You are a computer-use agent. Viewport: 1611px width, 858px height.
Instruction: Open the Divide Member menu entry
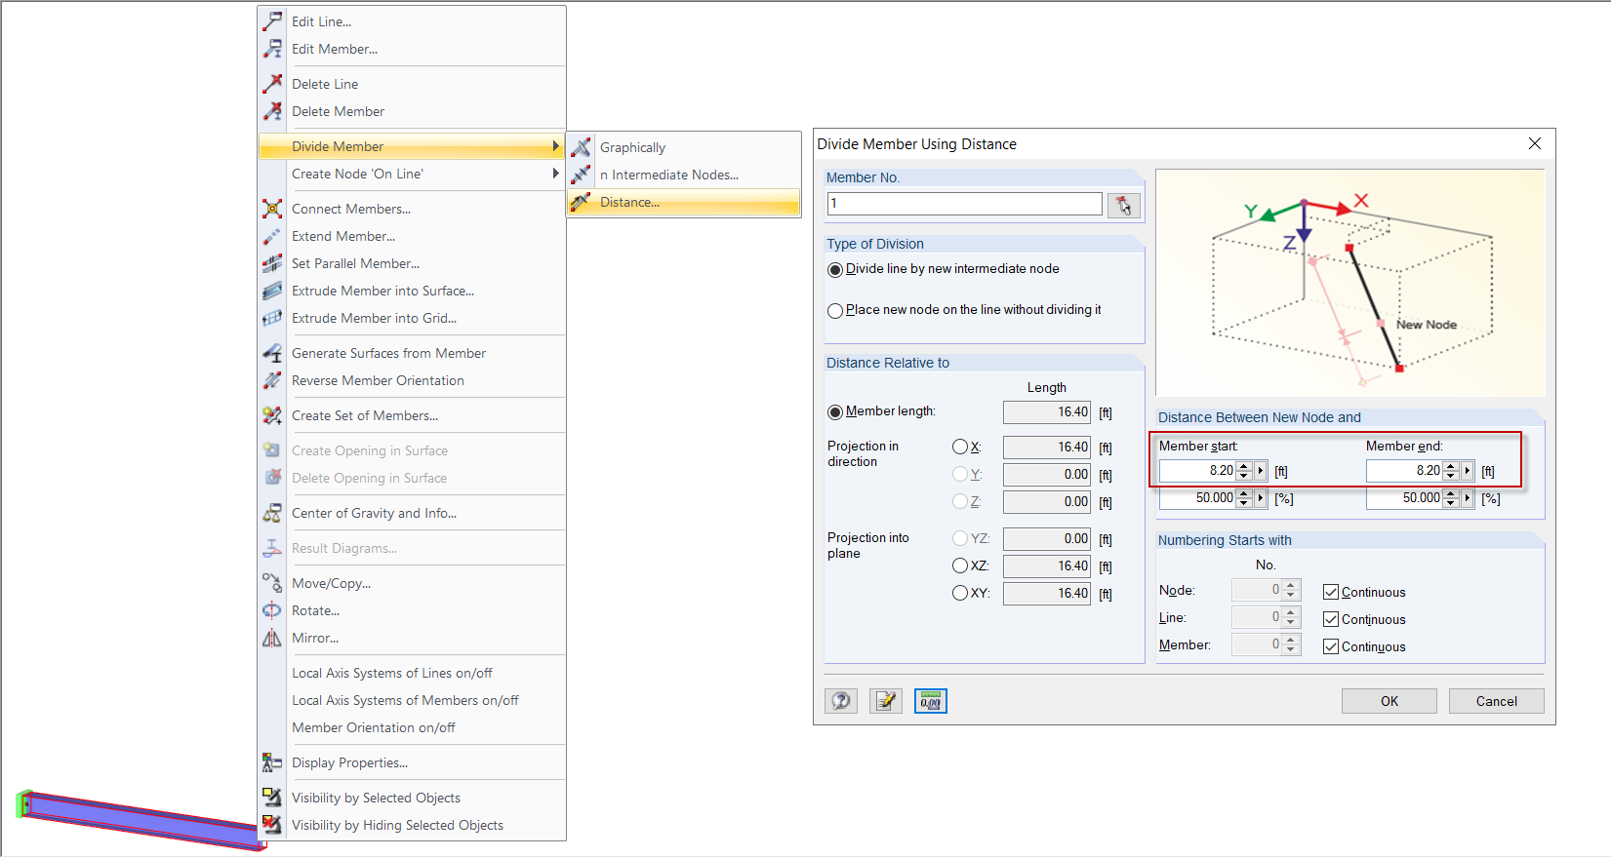[413, 146]
